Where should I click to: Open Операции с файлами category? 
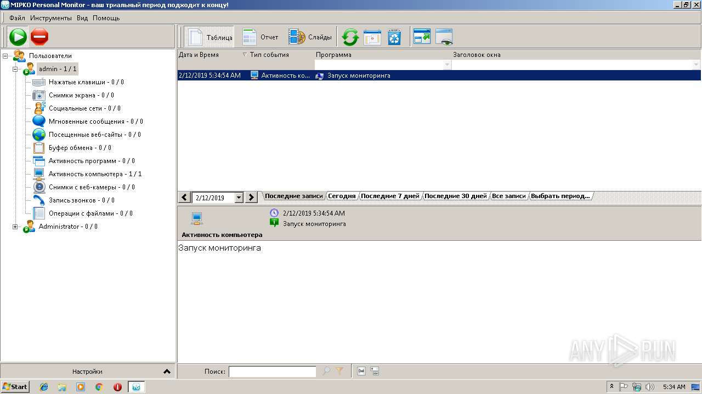pyautogui.click(x=90, y=213)
